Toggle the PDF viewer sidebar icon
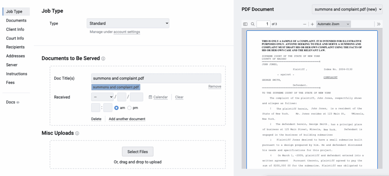This screenshot has width=389, height=176. 245,24
